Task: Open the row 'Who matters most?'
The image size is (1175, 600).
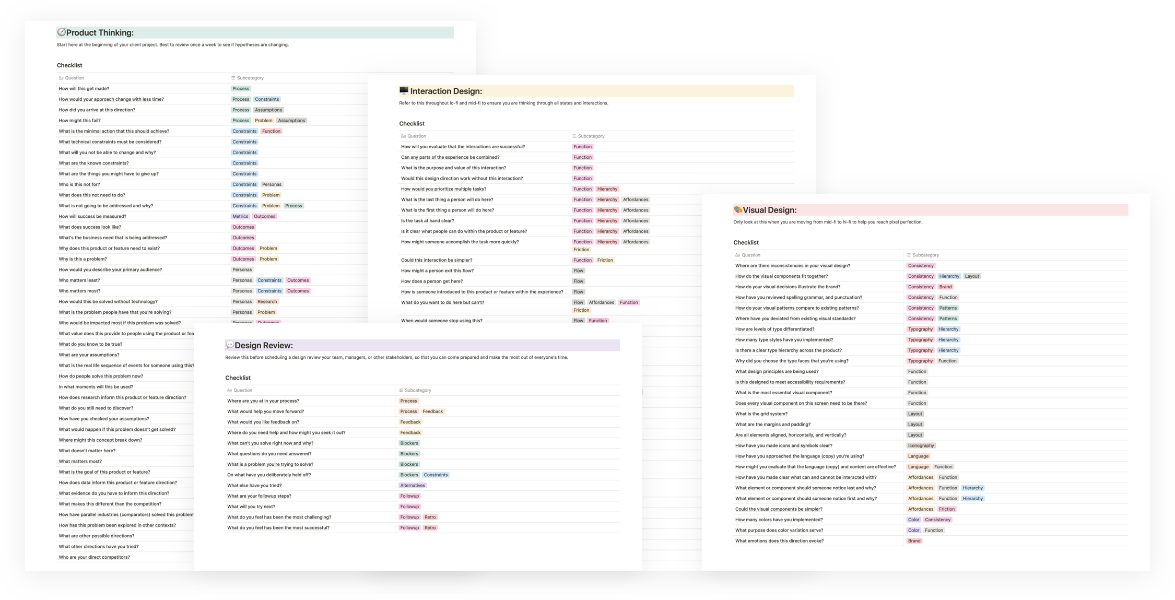Action: 79,291
